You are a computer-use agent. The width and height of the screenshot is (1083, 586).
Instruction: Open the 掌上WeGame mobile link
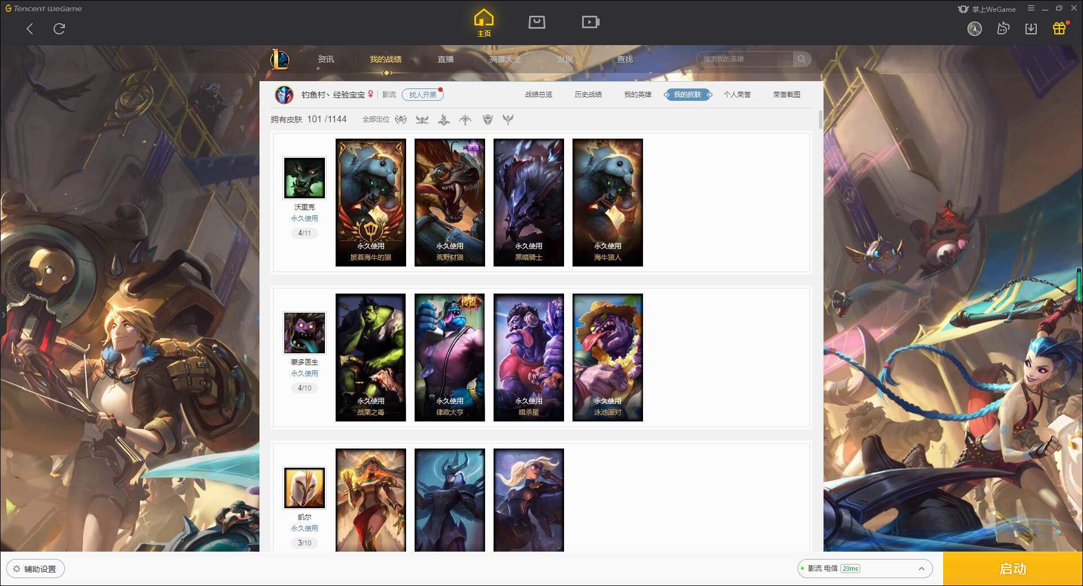pos(987,9)
